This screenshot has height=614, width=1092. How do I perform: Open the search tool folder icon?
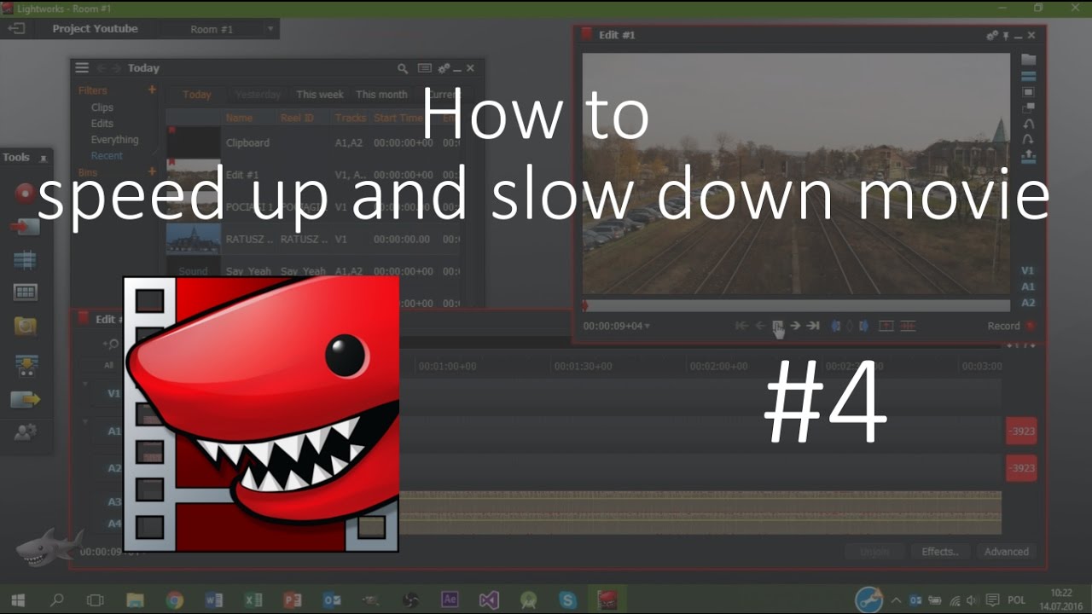coord(25,326)
